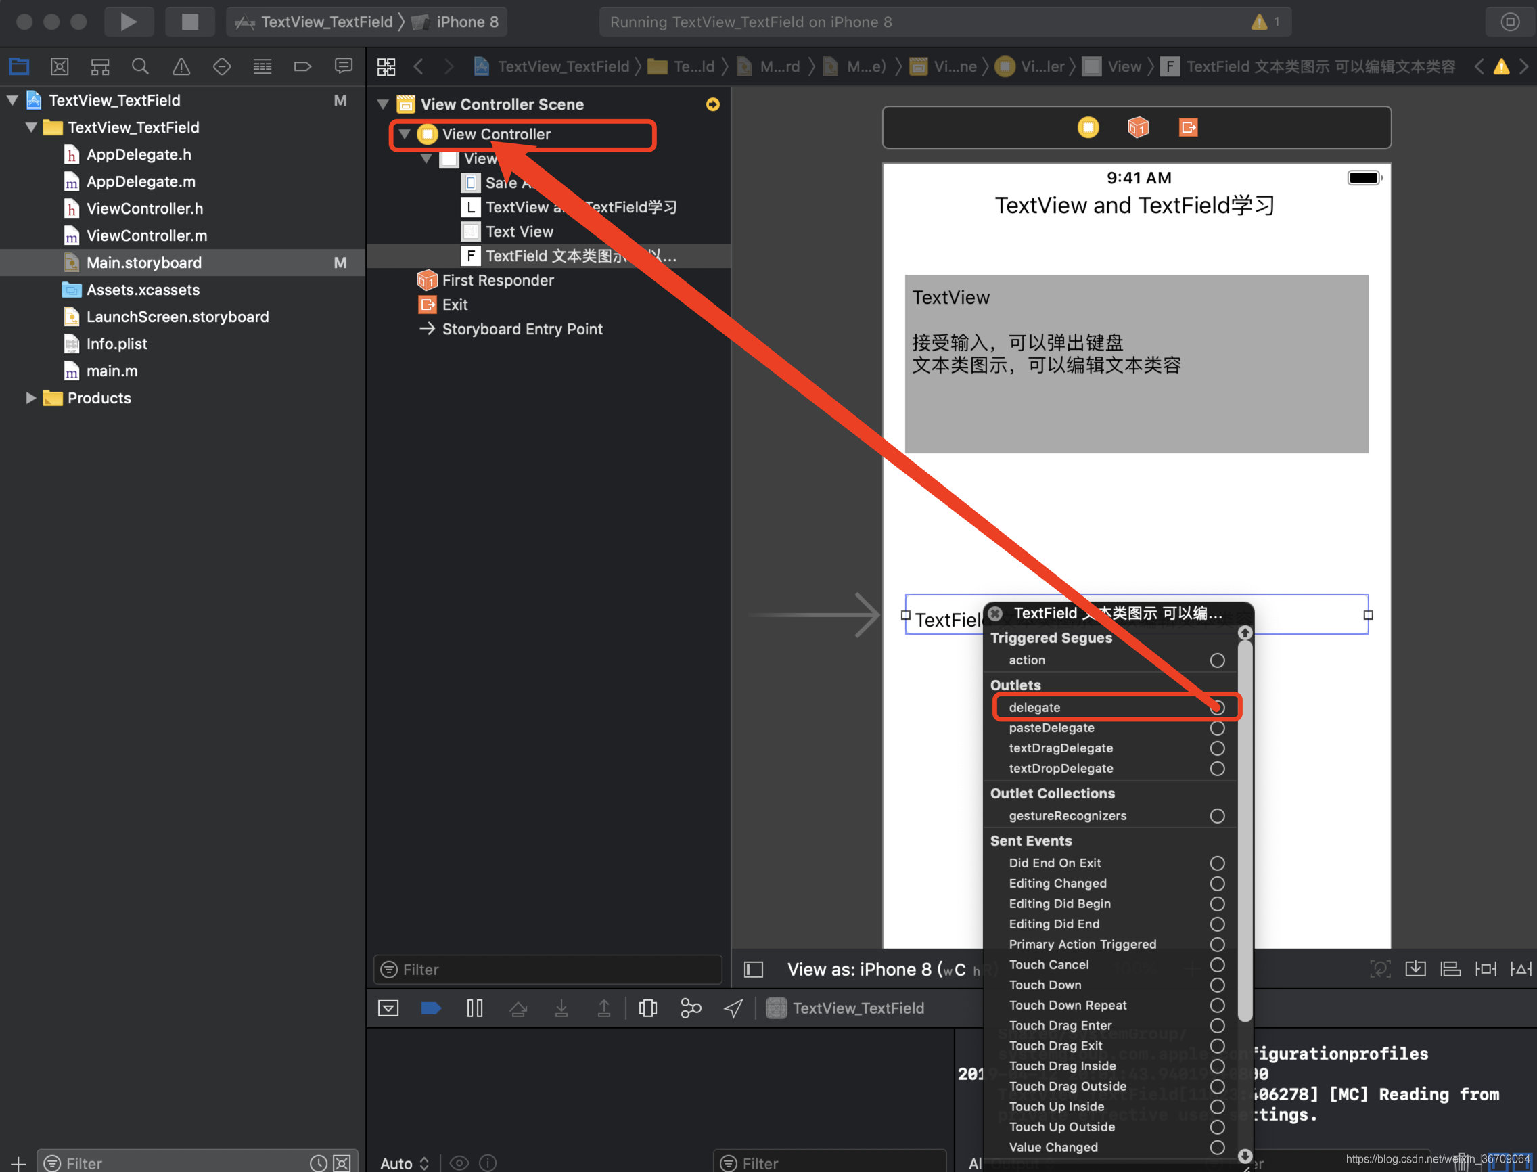Select ViewController.m in navigator
Screen dimensions: 1537x1172
pos(146,235)
